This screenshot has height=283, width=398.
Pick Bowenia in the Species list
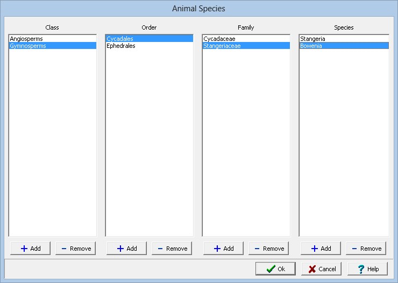pyautogui.click(x=311, y=46)
